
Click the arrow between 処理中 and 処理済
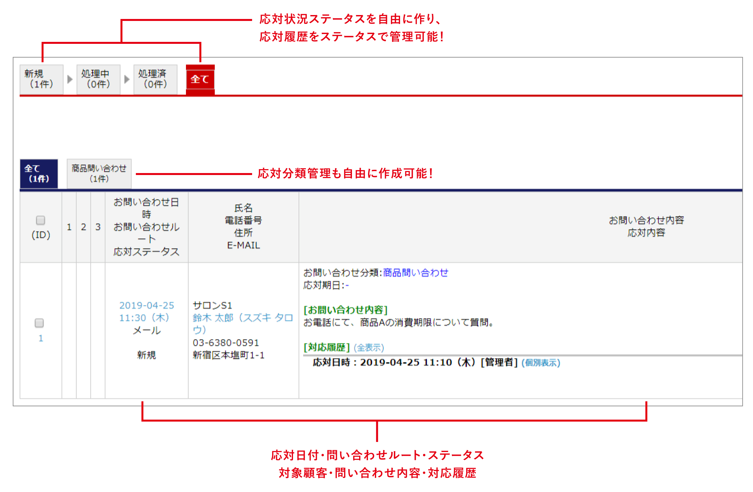pyautogui.click(x=127, y=79)
